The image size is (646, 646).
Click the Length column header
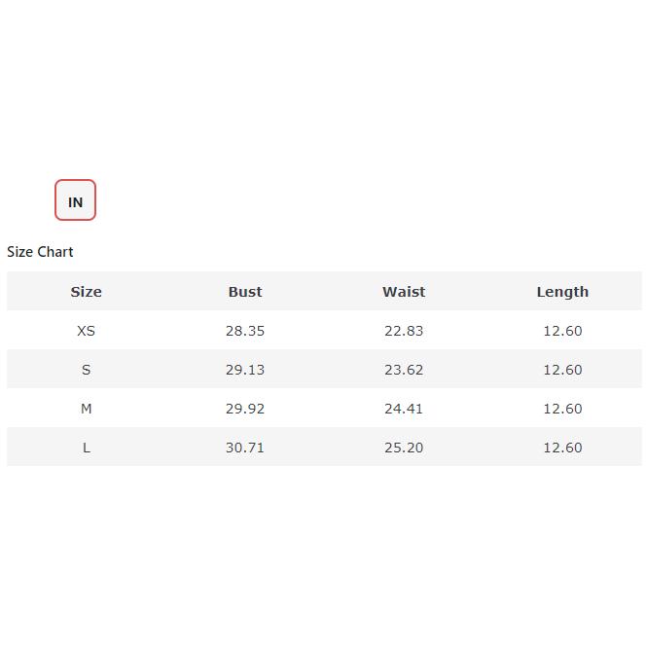[562, 292]
